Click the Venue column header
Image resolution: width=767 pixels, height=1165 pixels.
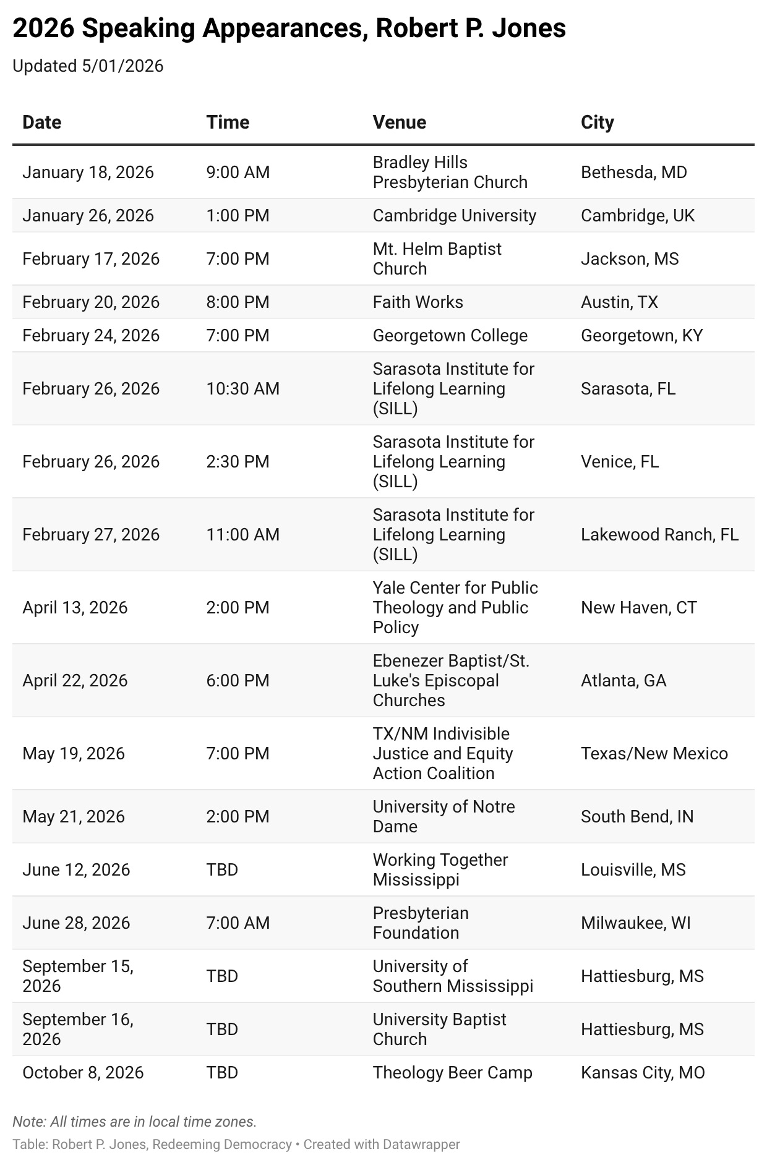coord(399,122)
